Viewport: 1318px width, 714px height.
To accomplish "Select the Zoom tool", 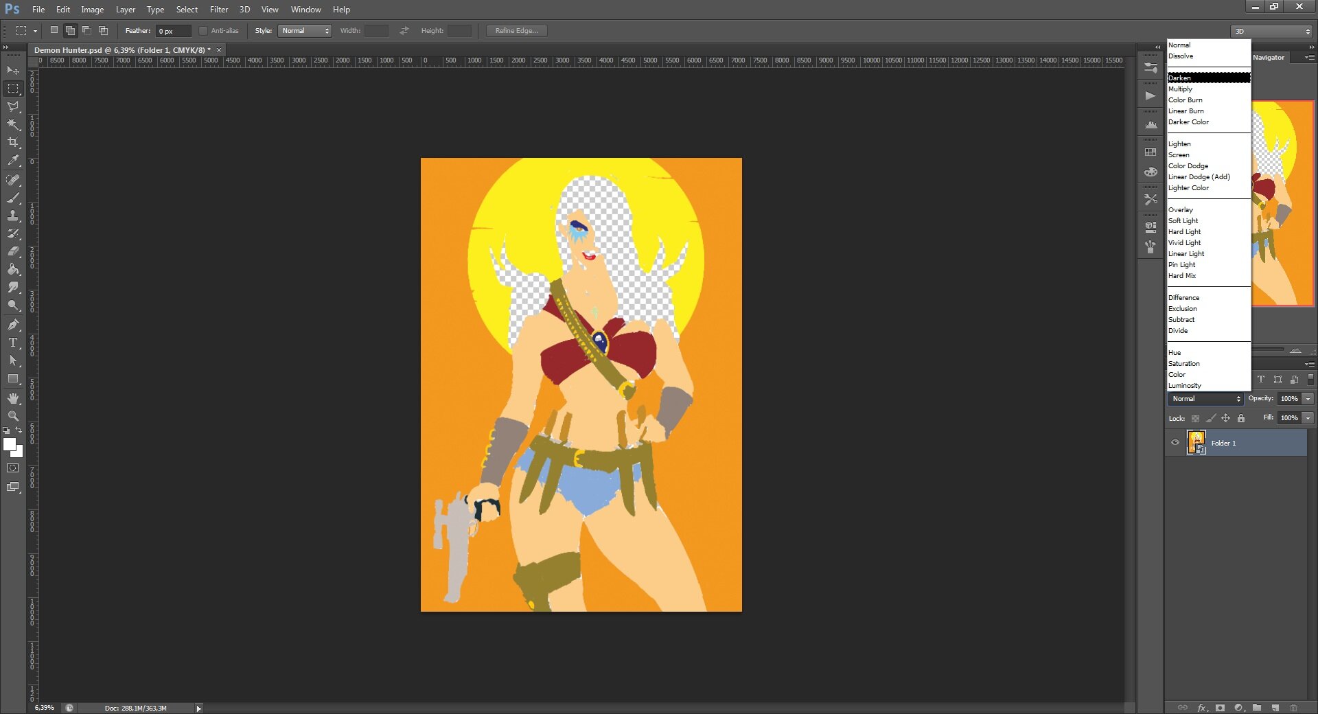I will point(13,416).
